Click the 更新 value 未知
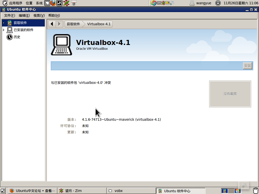The width and height of the screenshot is (259, 194). pyautogui.click(x=85, y=132)
